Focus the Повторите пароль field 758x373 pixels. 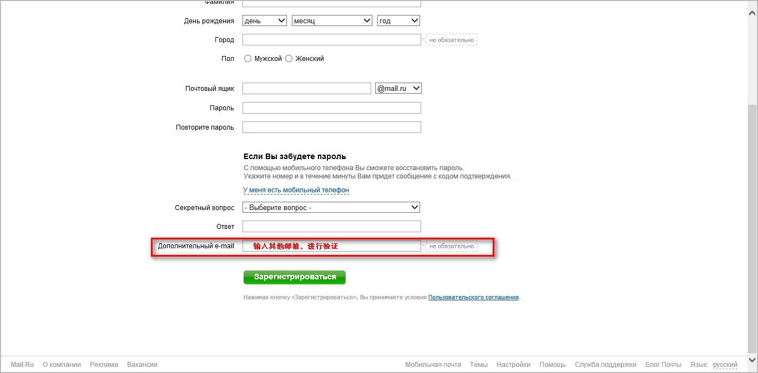(331, 127)
